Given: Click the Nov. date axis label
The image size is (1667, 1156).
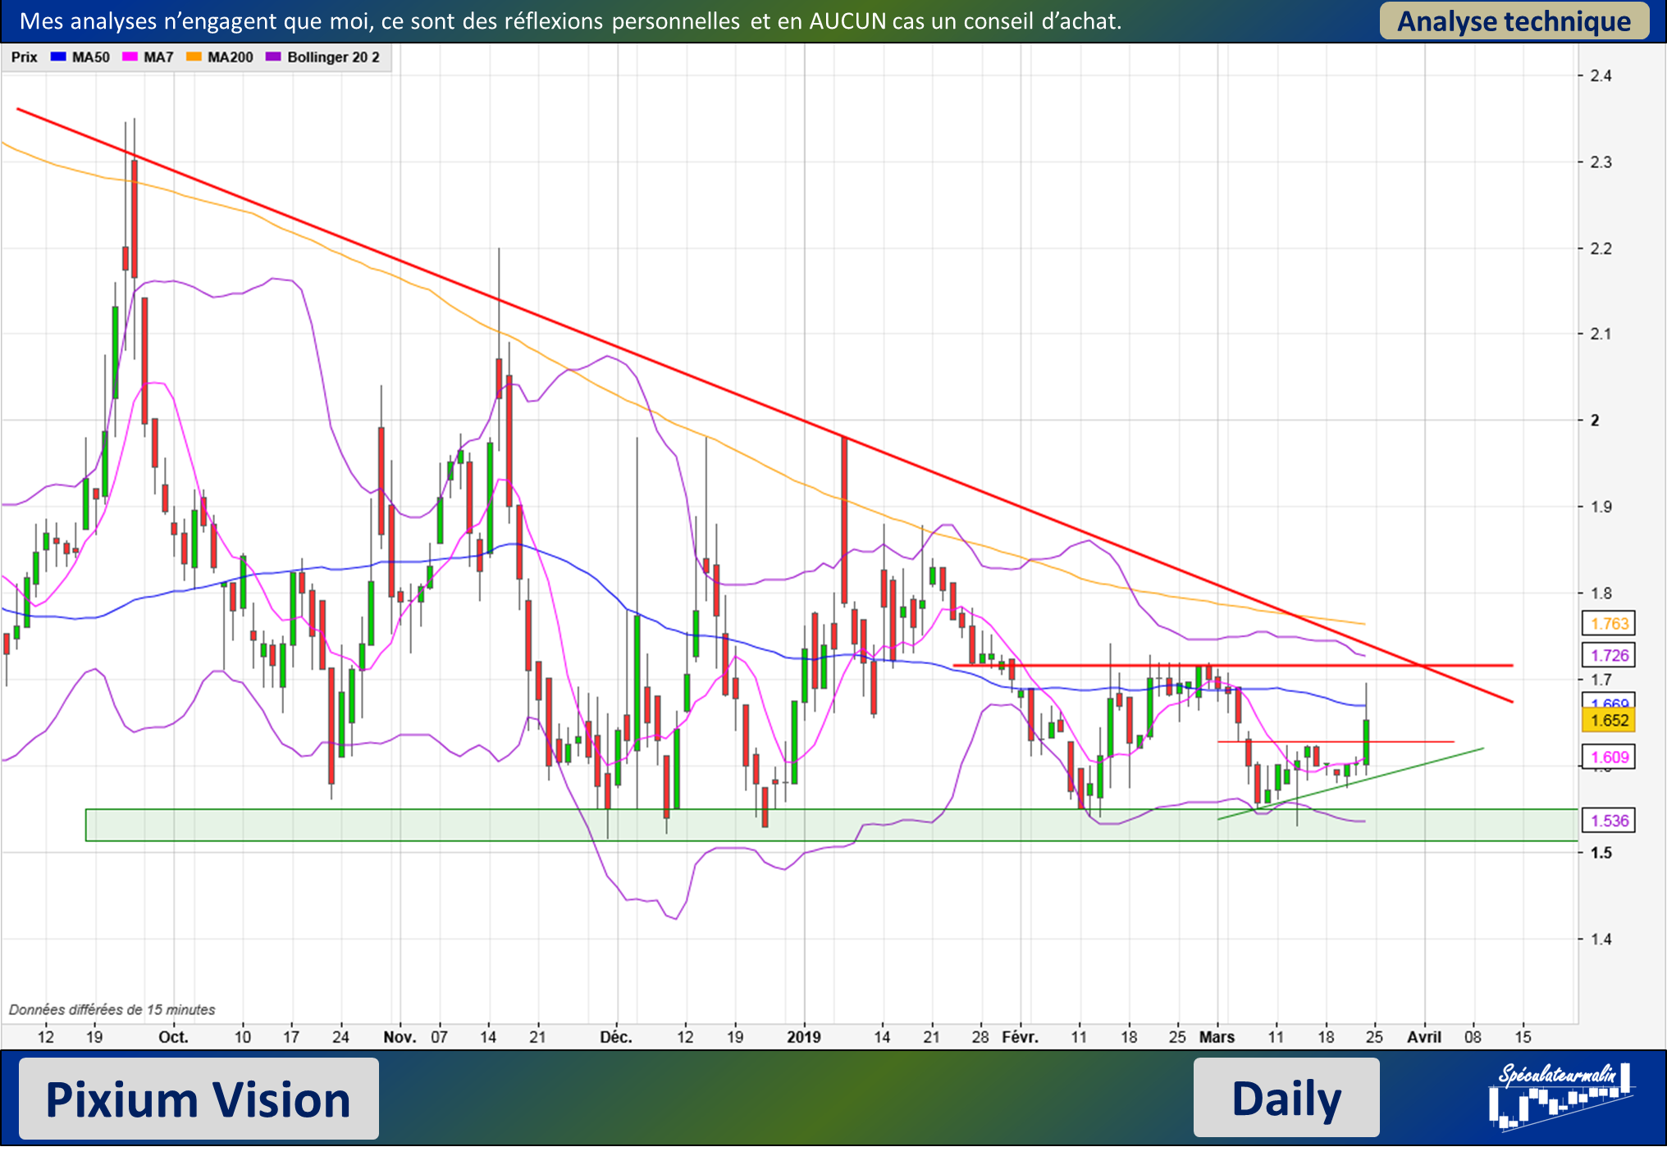Looking at the screenshot, I should [x=400, y=1037].
